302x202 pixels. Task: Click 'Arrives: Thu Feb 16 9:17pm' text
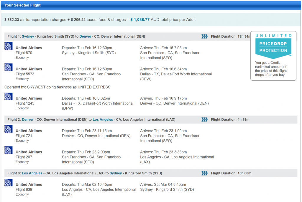[163, 98]
